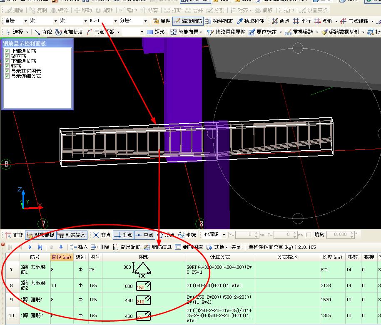Expand the KL-1 component dropdown

click(x=115, y=21)
